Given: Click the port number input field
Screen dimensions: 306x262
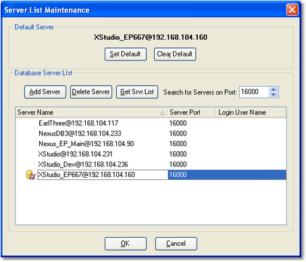Looking at the screenshot, I should (x=254, y=92).
